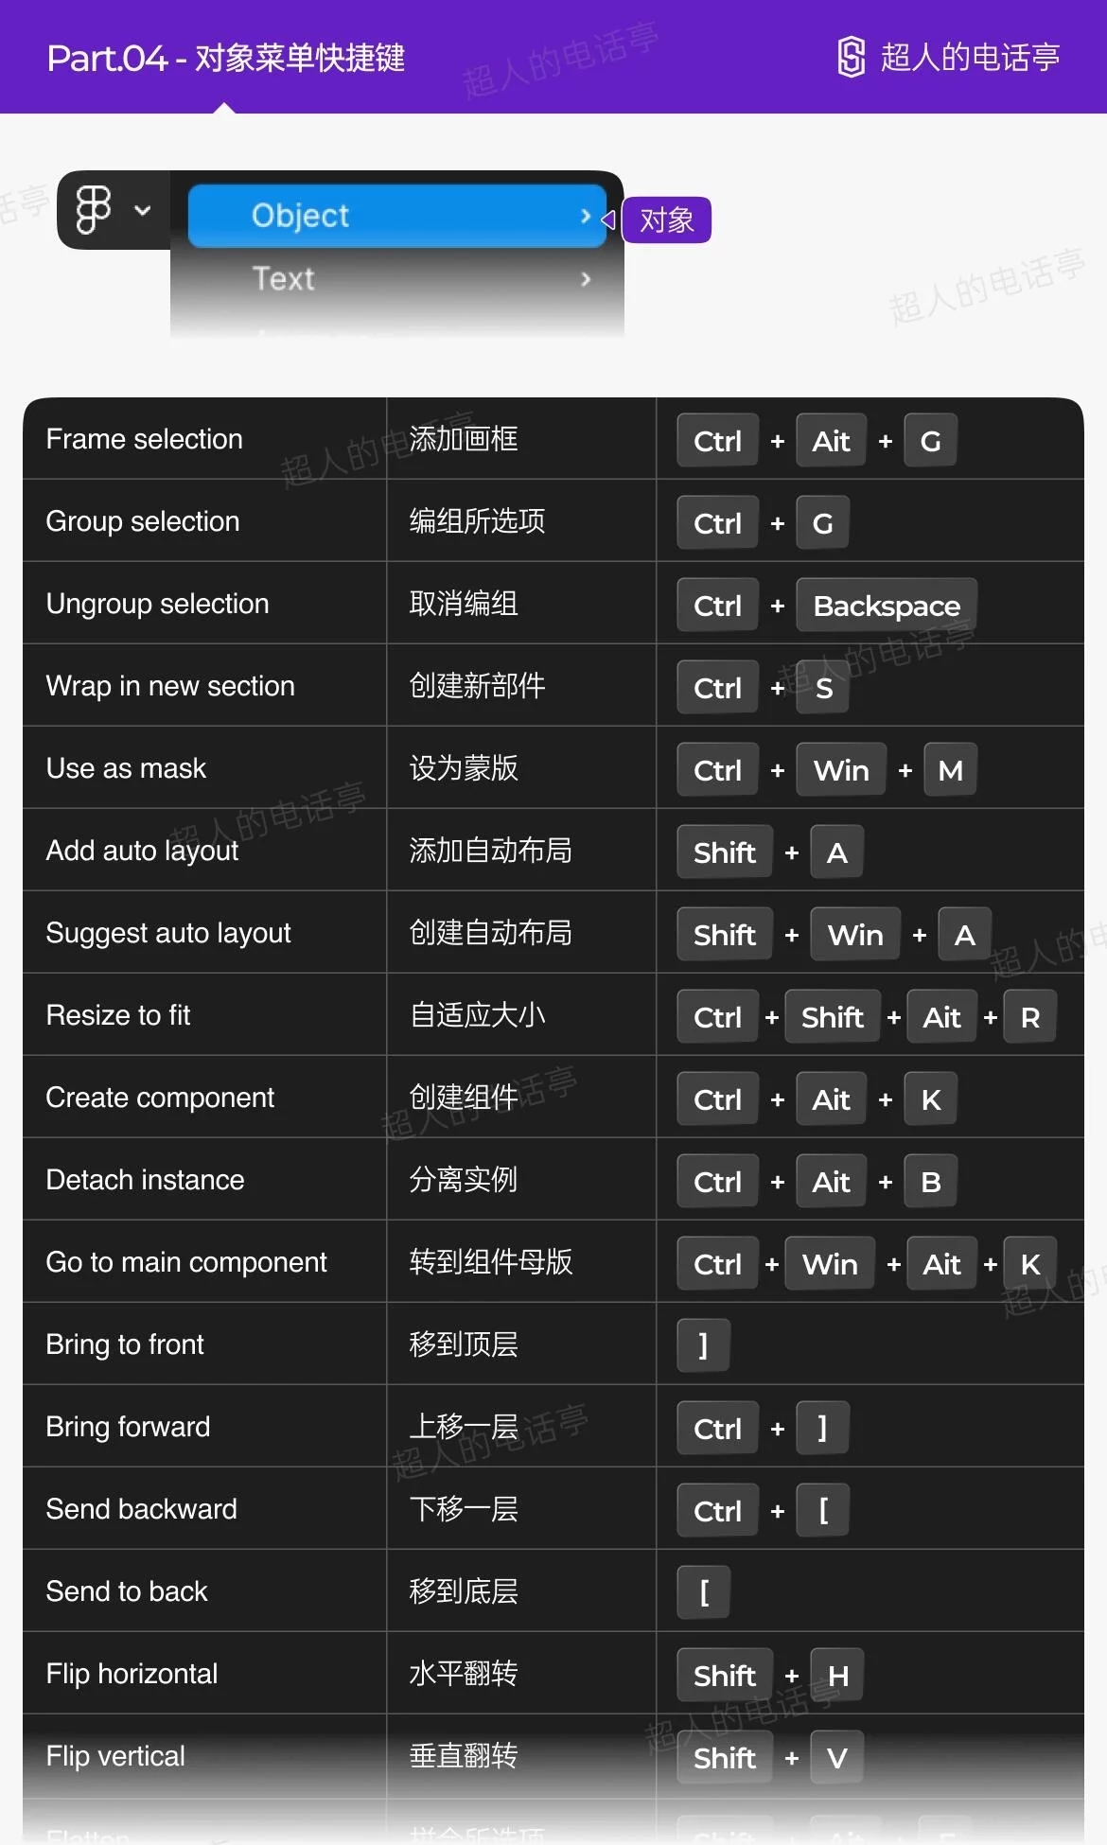
Task: Click the M keycap in Use as mask row
Action: (950, 770)
